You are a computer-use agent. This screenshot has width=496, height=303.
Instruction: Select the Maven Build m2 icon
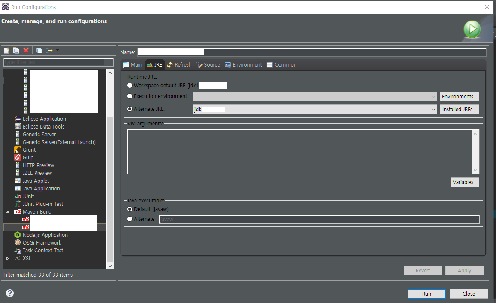coord(18,212)
